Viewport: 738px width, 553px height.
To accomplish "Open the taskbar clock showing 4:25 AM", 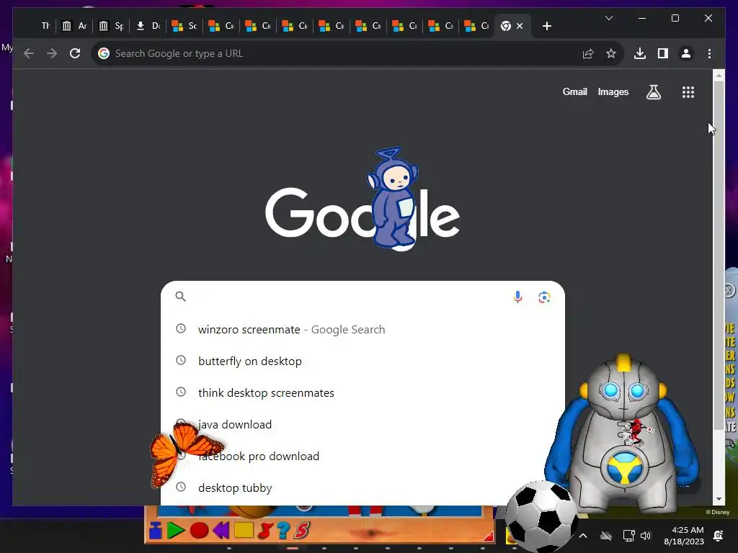I will [x=684, y=536].
